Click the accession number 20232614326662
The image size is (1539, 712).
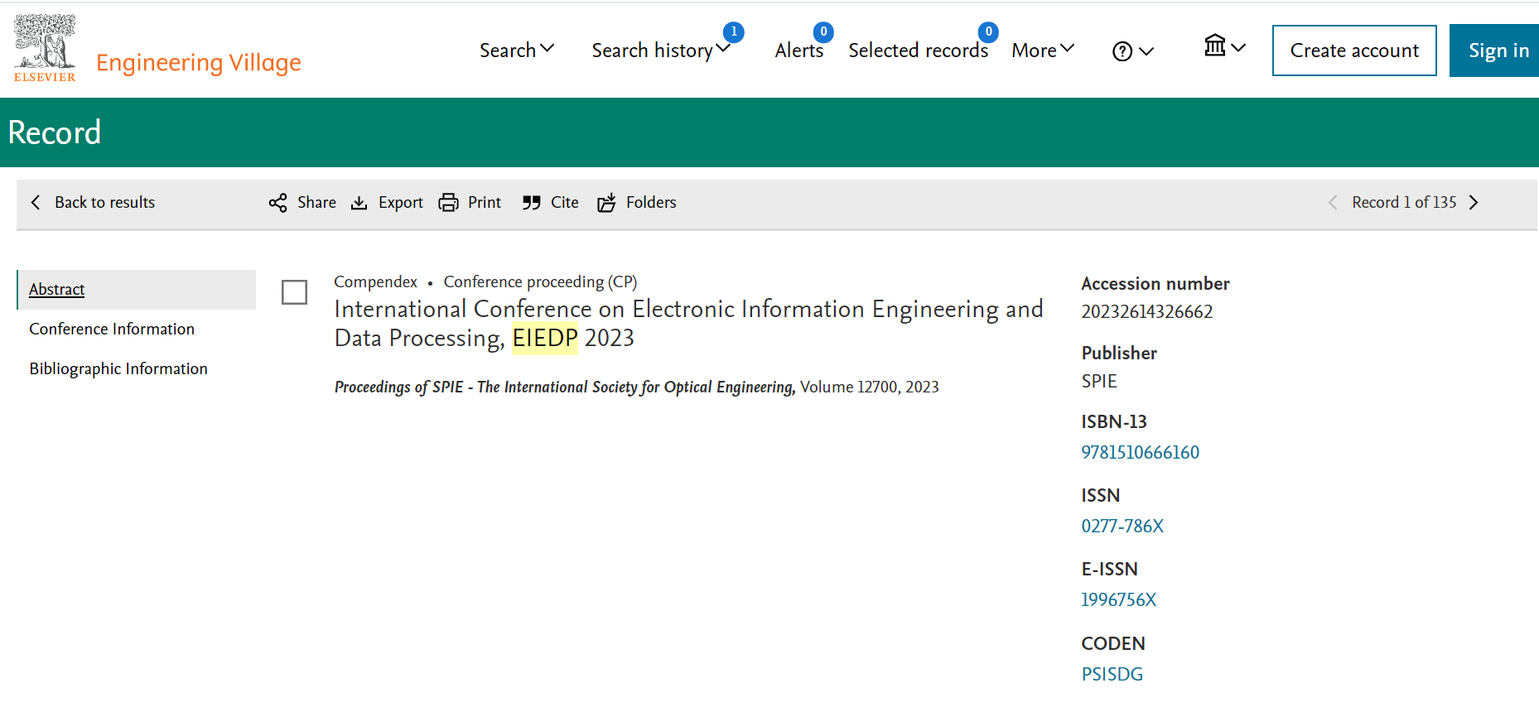pyautogui.click(x=1146, y=312)
